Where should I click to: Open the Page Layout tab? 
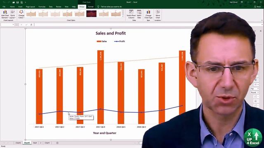click(30, 7)
